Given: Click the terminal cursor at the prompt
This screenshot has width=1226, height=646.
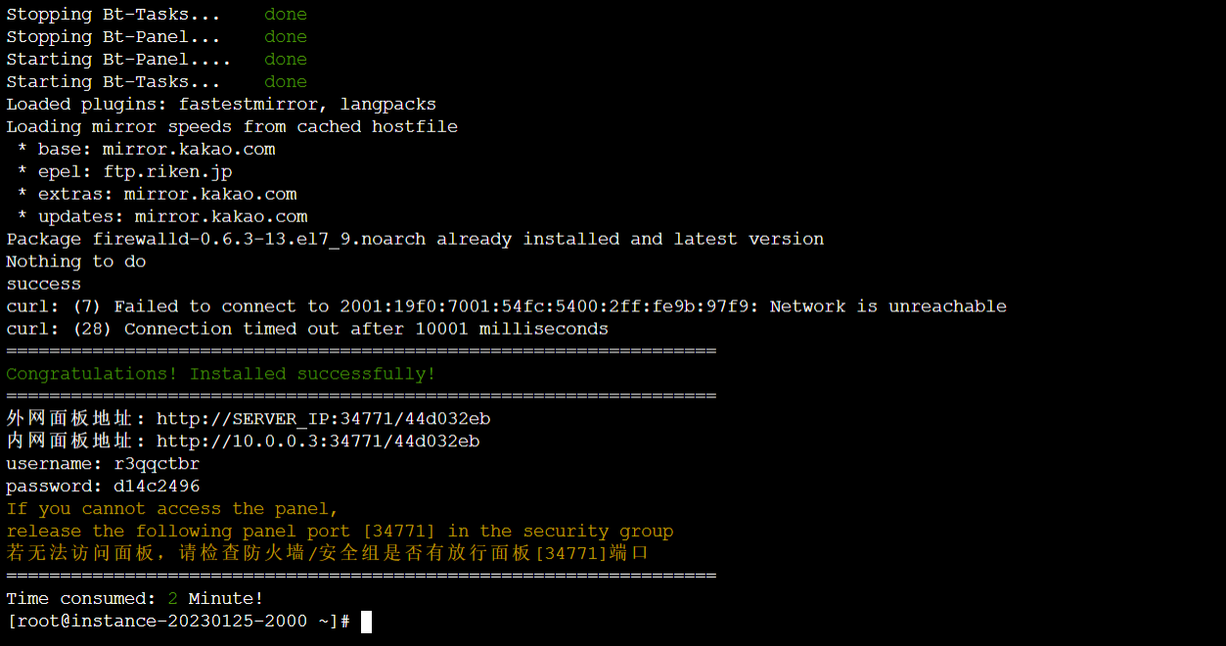Looking at the screenshot, I should pyautogui.click(x=366, y=622).
